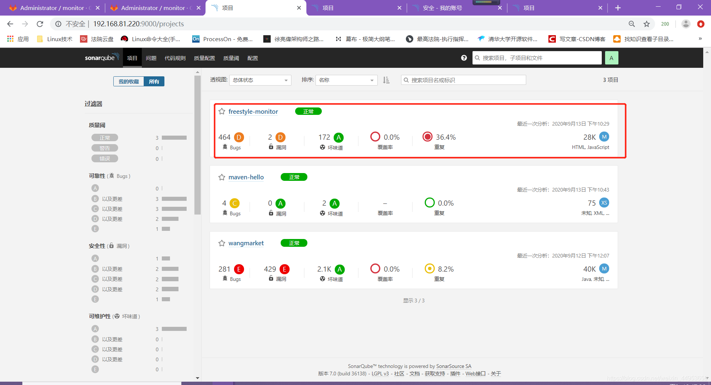Click freestyle-monitor Bugs rating D badge
The width and height of the screenshot is (711, 385).
coord(239,137)
